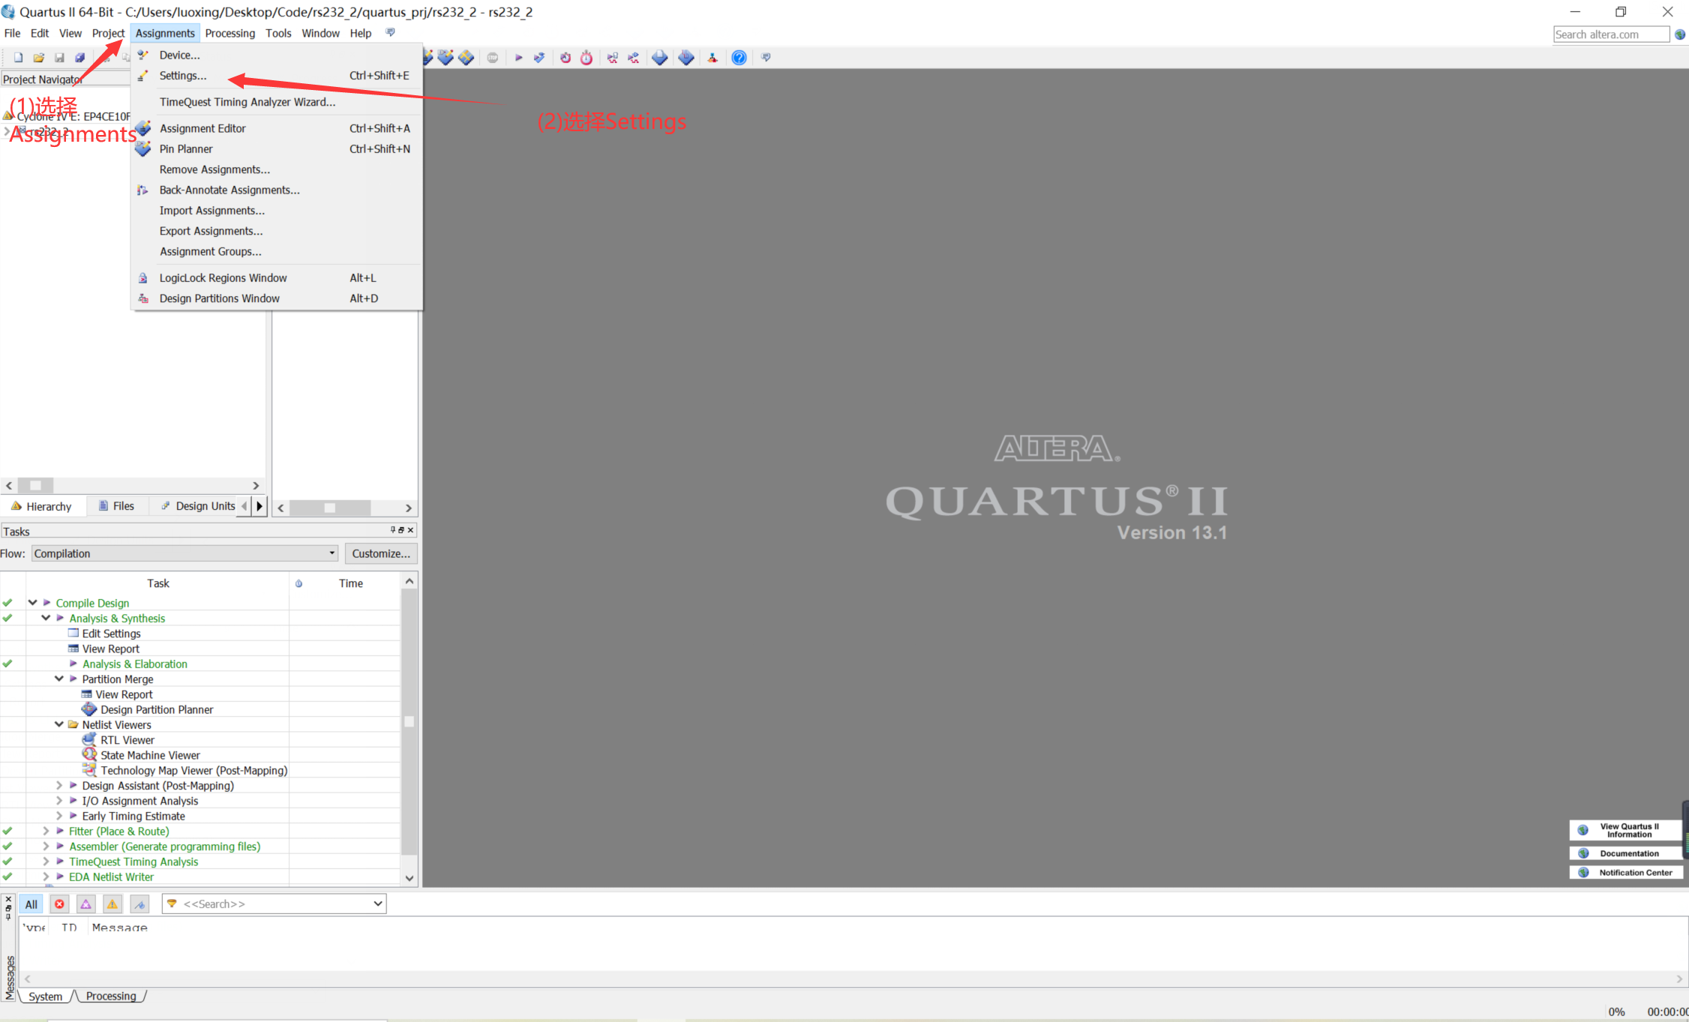Open the LogicLock Regions Window
1689x1022 pixels.
pos(223,277)
